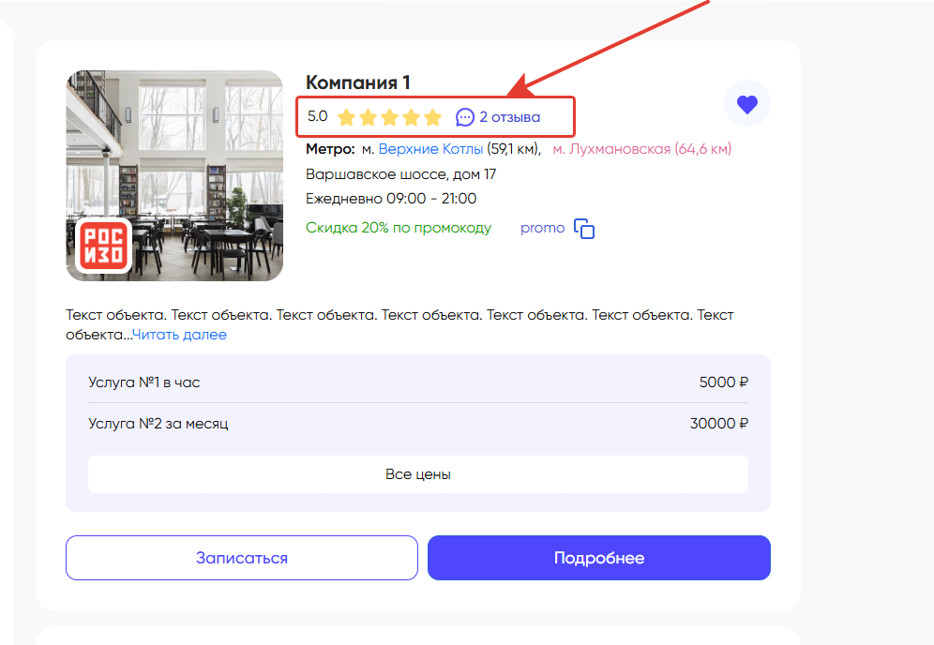Toggle the heart favorite icon

746,104
